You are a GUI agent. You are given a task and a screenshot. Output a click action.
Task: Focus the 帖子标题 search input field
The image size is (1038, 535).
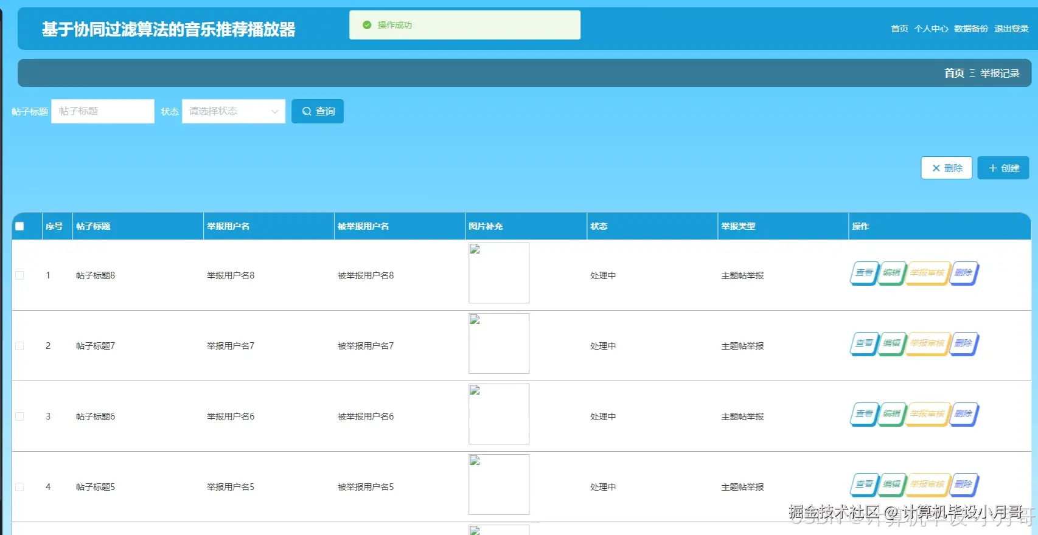(x=103, y=111)
